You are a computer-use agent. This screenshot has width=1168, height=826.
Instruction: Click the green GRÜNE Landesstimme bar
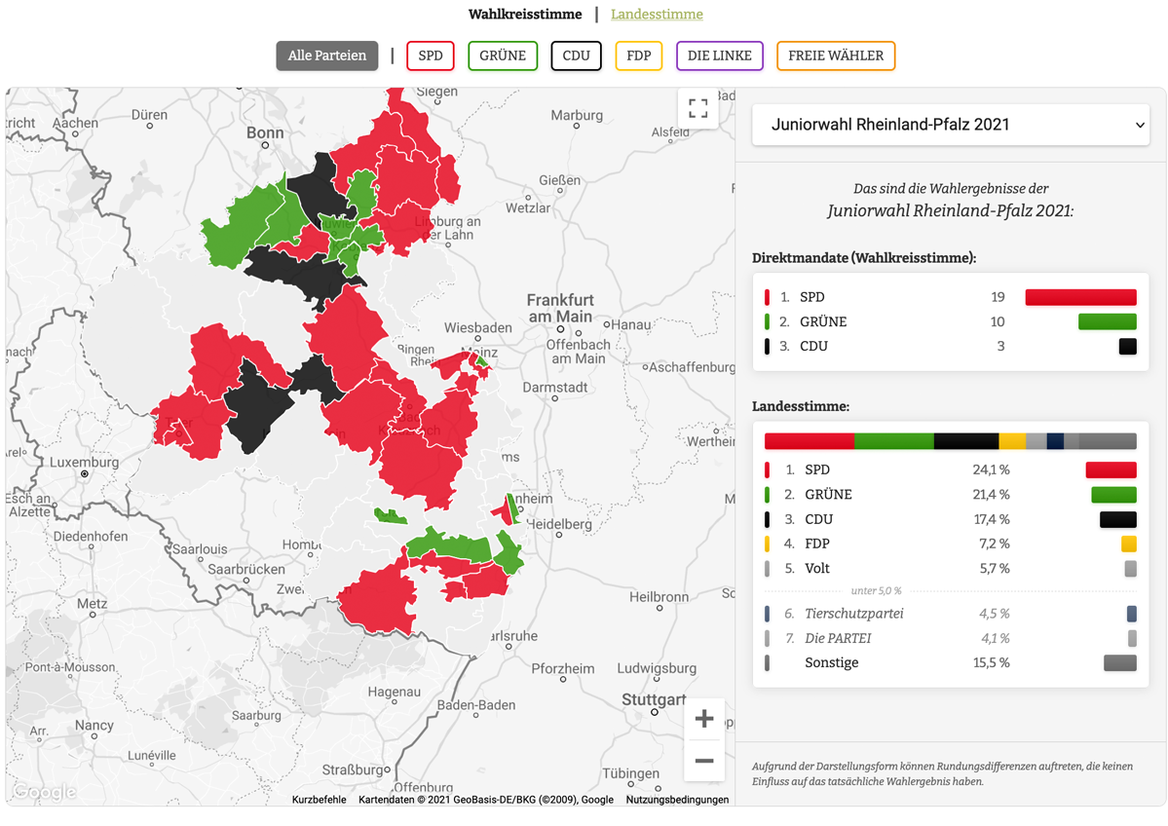point(1113,495)
